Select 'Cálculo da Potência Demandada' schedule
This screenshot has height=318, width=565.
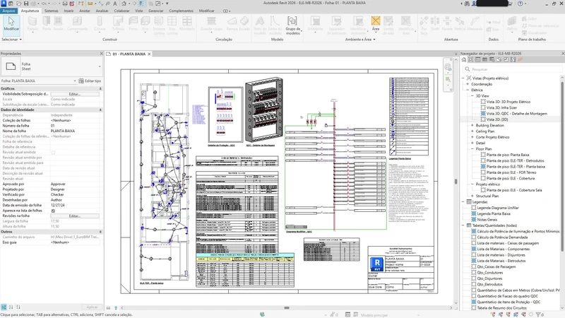click(x=502, y=237)
